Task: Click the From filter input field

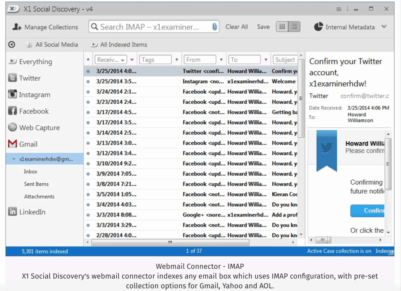Action: click(x=200, y=60)
